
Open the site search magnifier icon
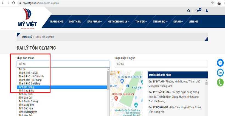click(x=189, y=11)
